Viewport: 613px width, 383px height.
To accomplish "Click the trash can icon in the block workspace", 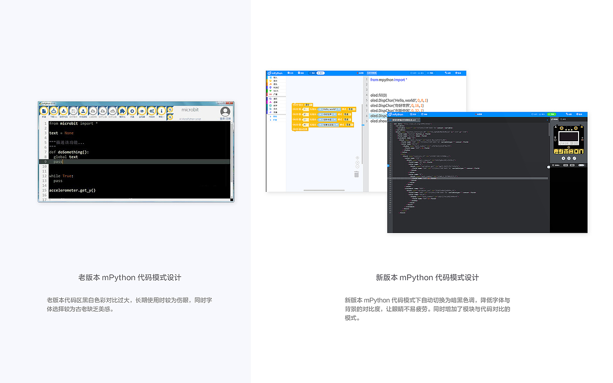I will click(x=356, y=174).
